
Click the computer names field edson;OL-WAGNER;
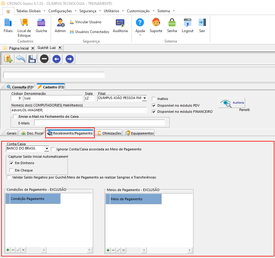pos(79,110)
